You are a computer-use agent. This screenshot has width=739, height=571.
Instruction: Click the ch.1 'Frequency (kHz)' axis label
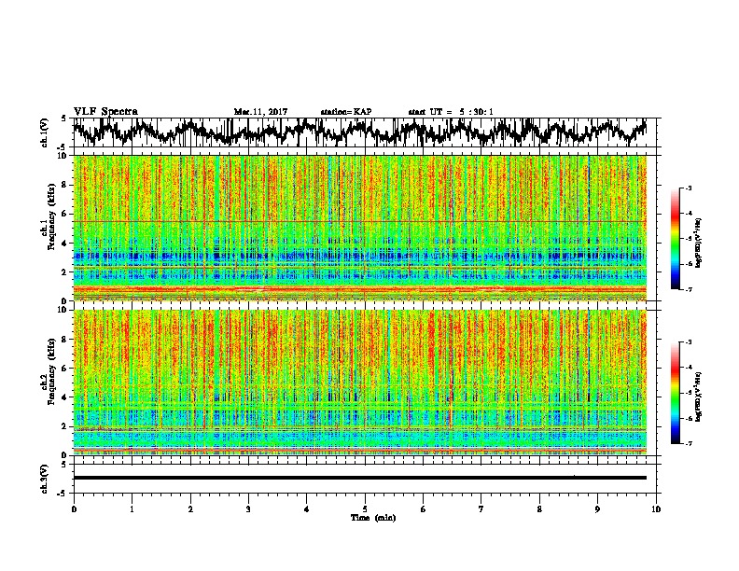51,216
